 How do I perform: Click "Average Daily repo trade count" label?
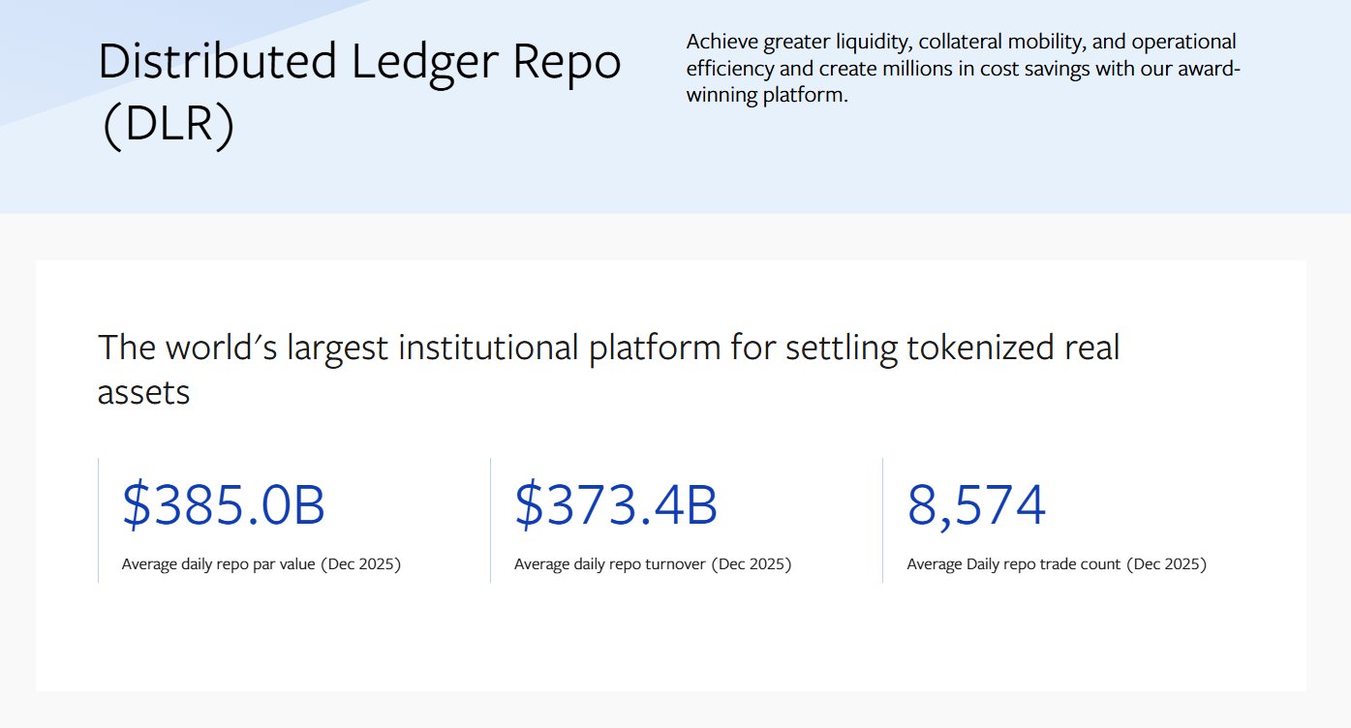(1013, 564)
